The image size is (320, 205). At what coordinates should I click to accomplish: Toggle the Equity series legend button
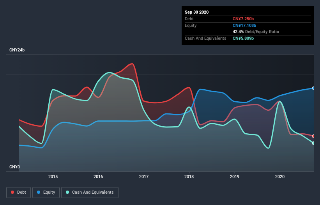tap(46, 193)
